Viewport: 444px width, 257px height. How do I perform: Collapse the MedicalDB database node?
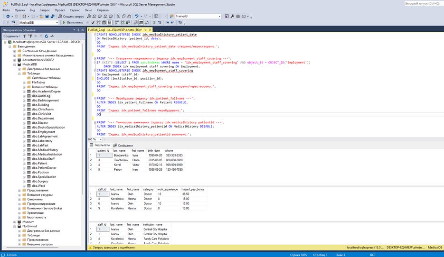tap(15, 64)
